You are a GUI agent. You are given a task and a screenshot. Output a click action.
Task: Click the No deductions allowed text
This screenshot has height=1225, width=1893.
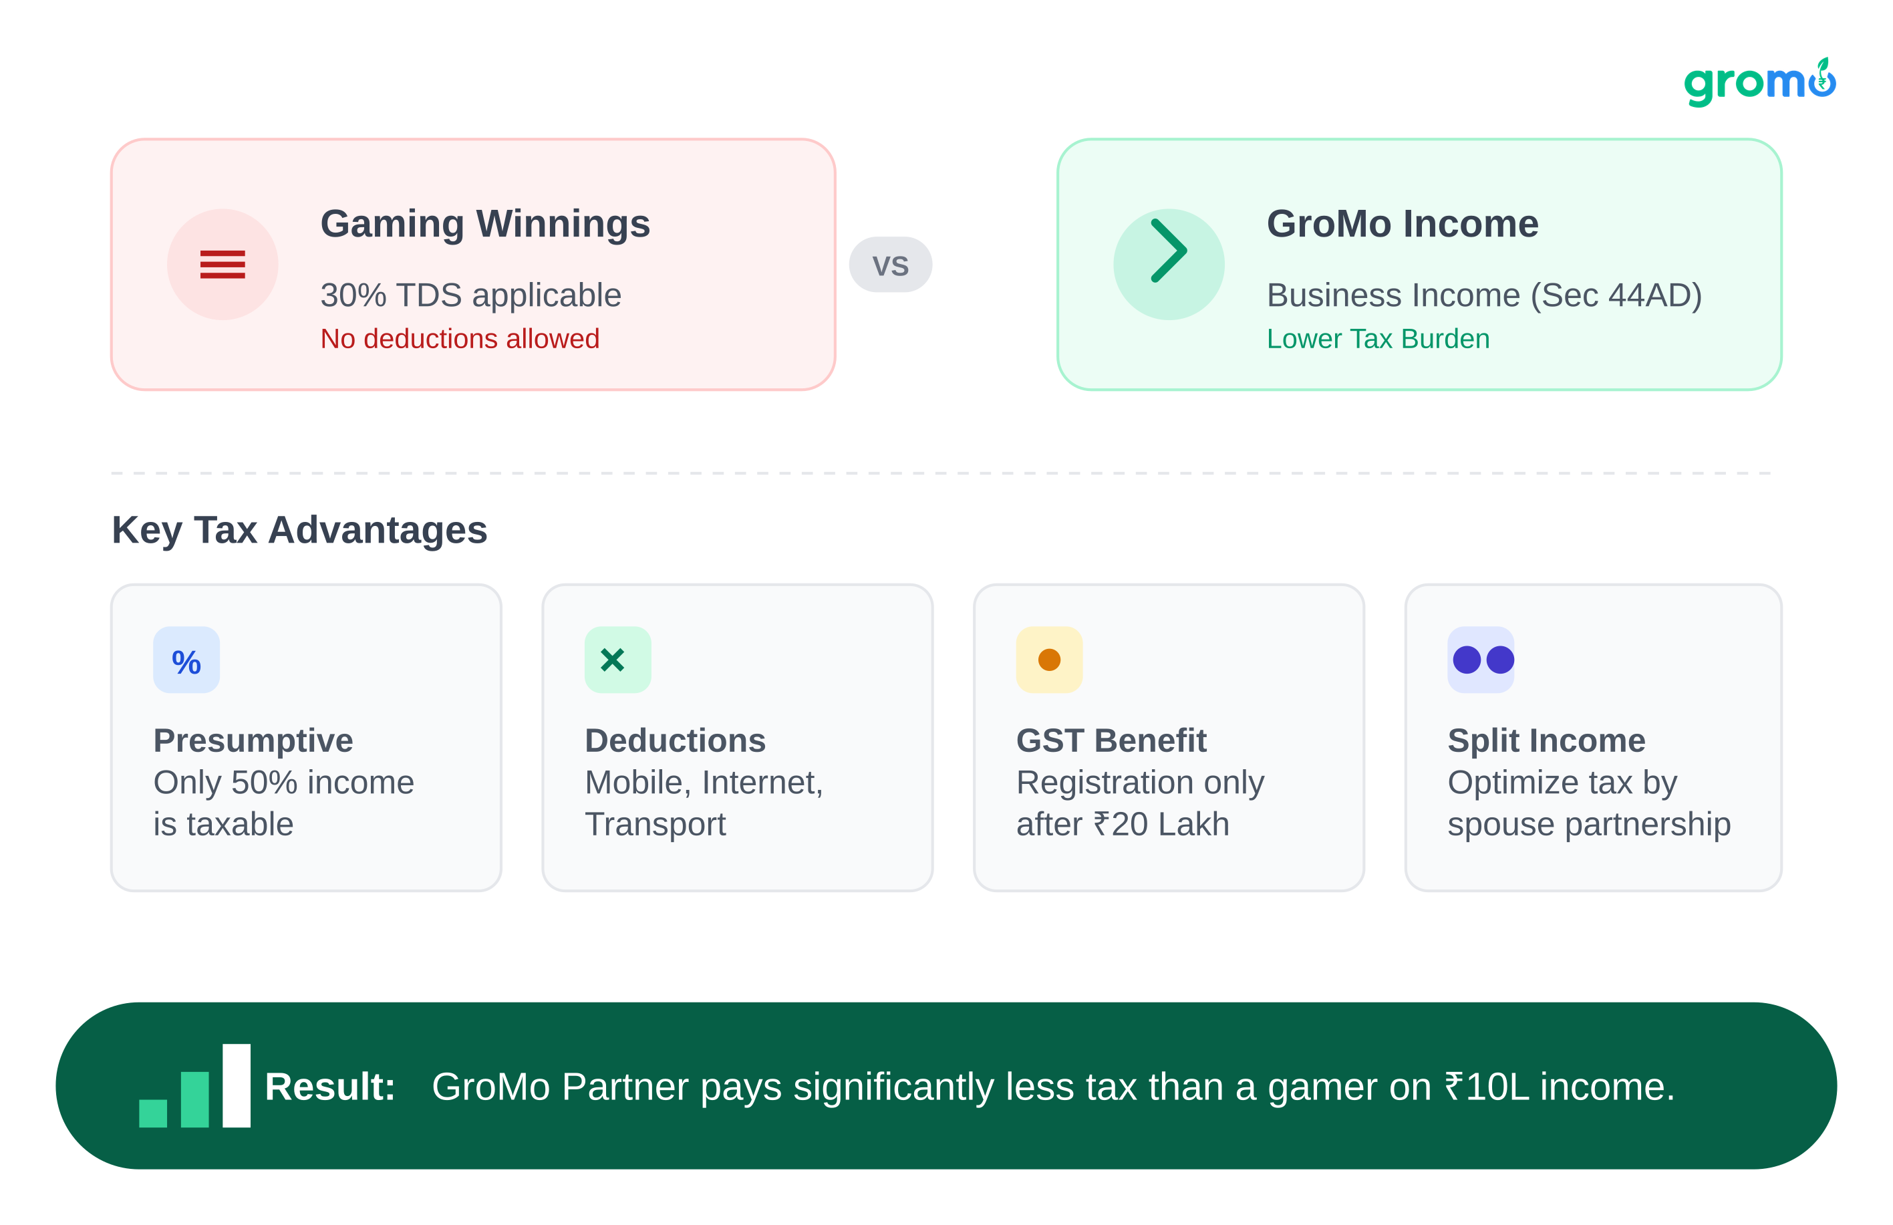click(x=460, y=339)
